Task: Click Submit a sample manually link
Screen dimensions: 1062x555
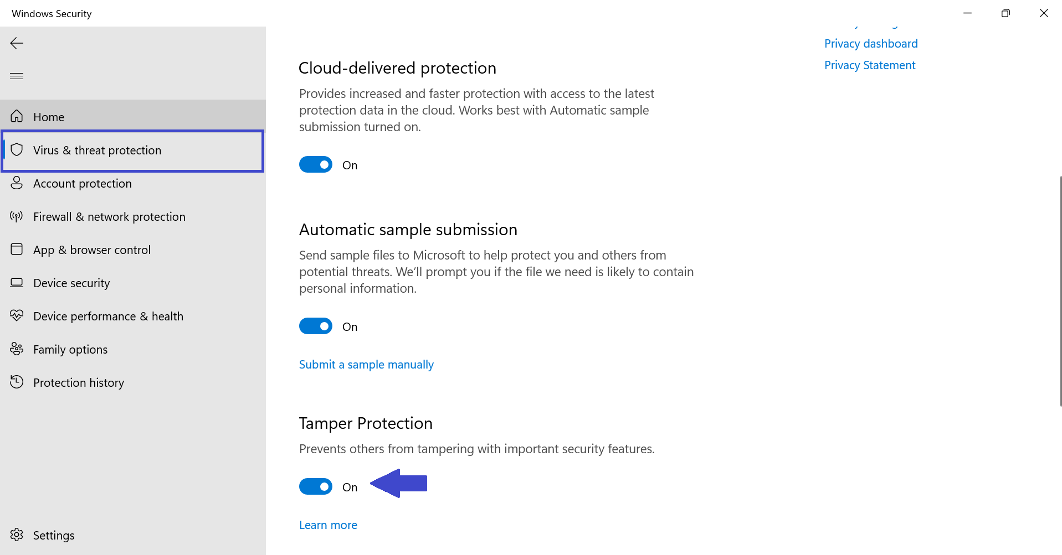Action: 366,365
